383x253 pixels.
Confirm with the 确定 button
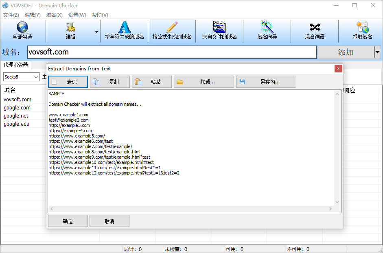point(68,221)
